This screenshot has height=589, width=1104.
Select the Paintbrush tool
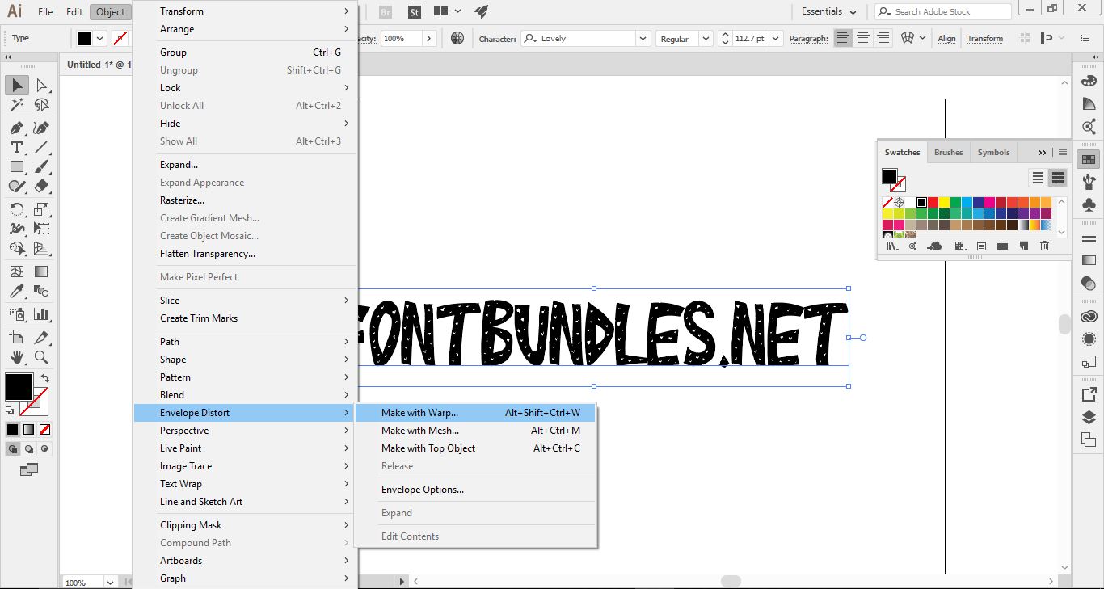(x=41, y=166)
